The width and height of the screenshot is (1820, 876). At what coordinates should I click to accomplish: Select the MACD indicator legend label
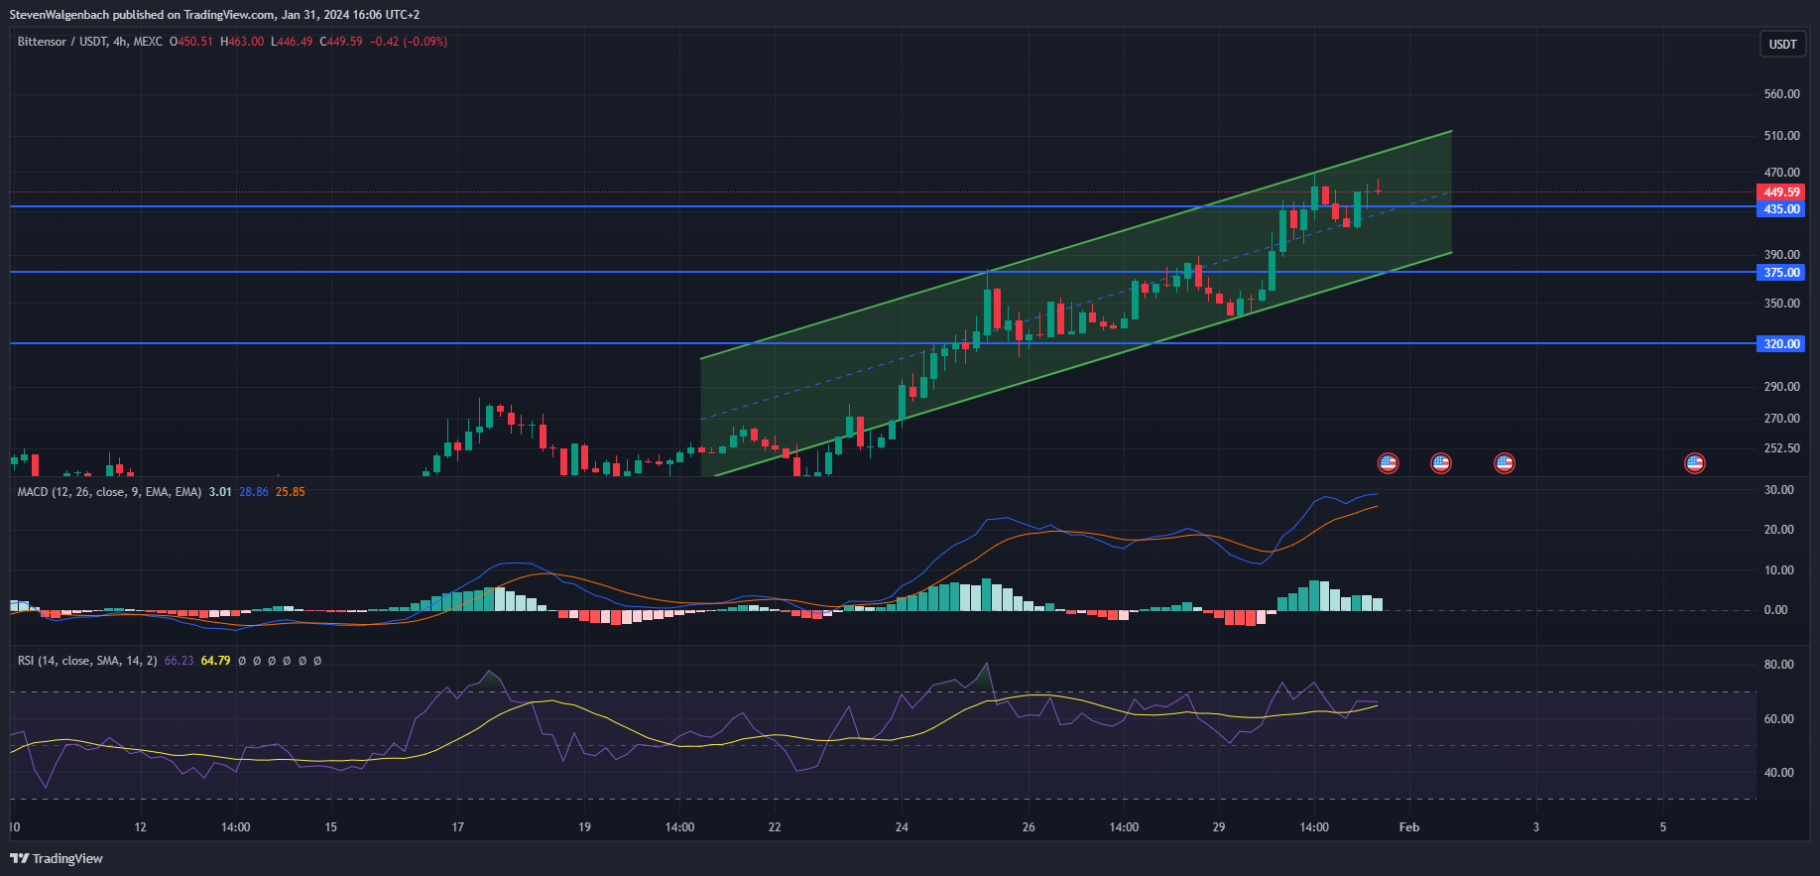click(x=109, y=492)
